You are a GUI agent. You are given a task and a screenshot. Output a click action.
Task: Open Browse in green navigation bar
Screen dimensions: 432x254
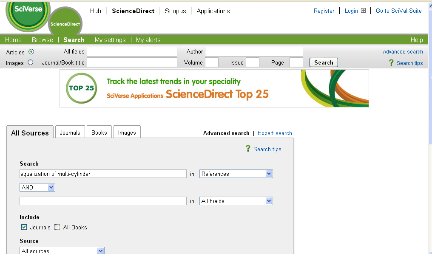pos(43,40)
